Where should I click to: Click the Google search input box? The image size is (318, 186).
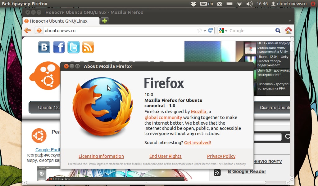coord(252,31)
